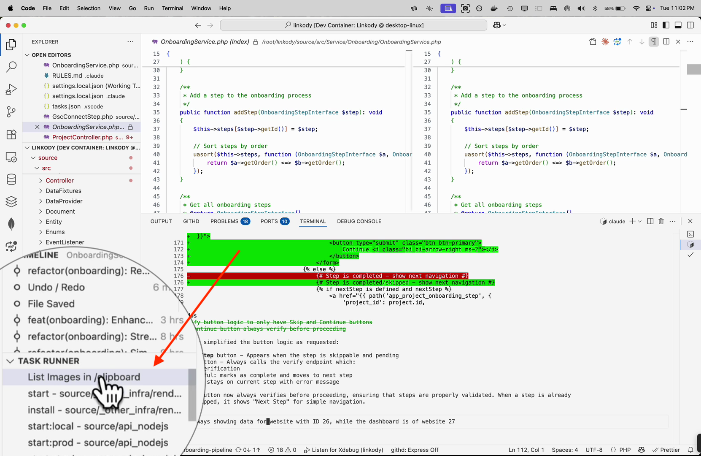The width and height of the screenshot is (701, 456).
Task: Select the claude terminal in the terminal list
Action: [x=690, y=244]
